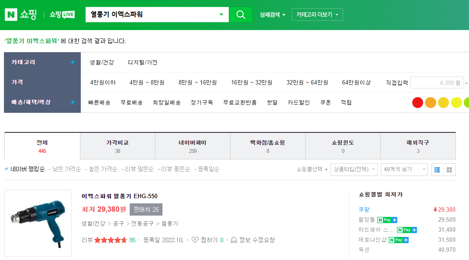Filter price by 16만원 ~ 32만원
This screenshot has width=469, height=260.
click(x=252, y=82)
